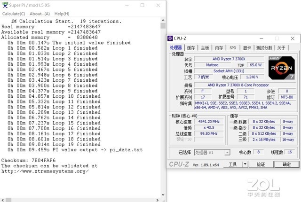Click the TDP value 65.0 W
301x202 pixels.
point(255,65)
